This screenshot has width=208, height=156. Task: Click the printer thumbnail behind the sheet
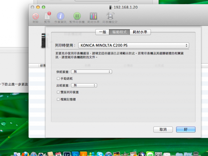44,41
